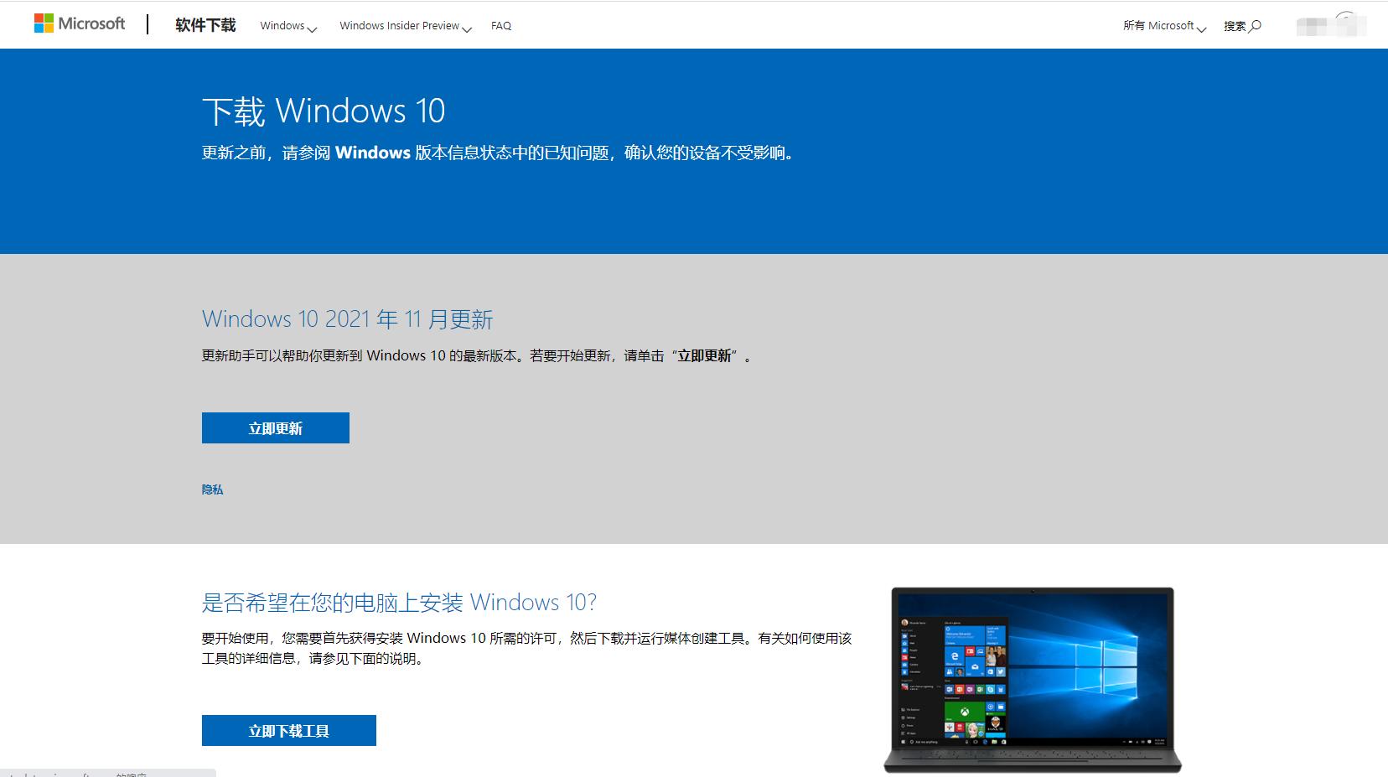Click the 立即更新 update button
This screenshot has width=1388, height=777.
275,427
